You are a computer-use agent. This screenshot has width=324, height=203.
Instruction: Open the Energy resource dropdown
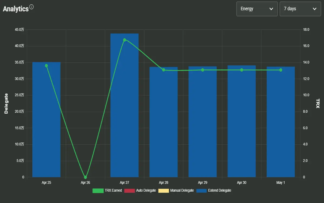pyautogui.click(x=257, y=9)
